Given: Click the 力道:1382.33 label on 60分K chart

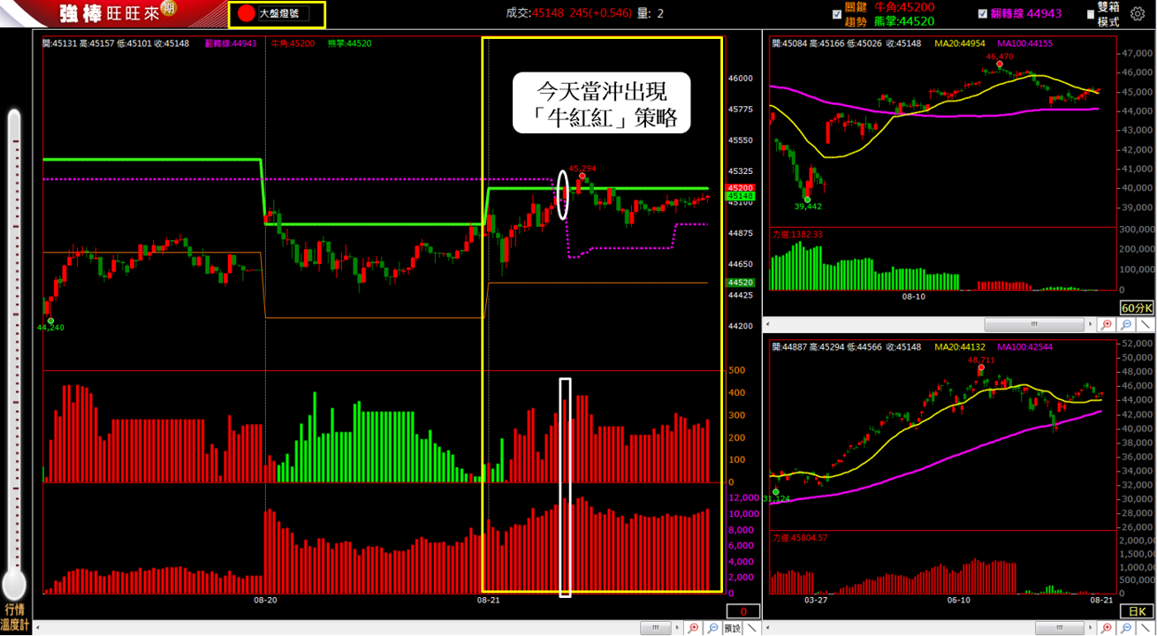Looking at the screenshot, I should [x=798, y=234].
